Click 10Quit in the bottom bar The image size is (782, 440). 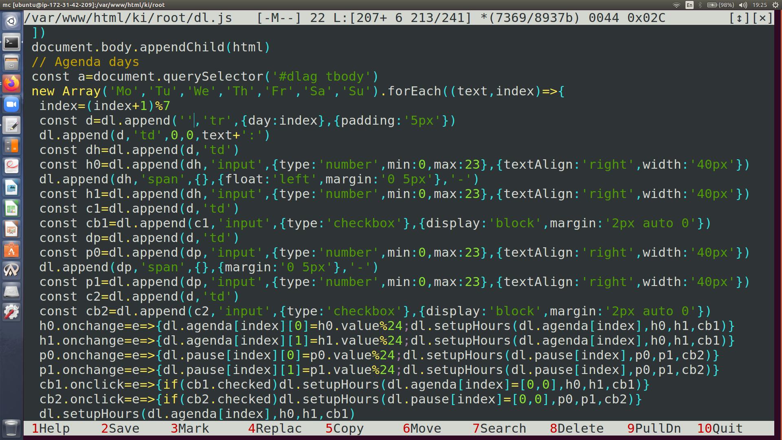click(x=720, y=429)
